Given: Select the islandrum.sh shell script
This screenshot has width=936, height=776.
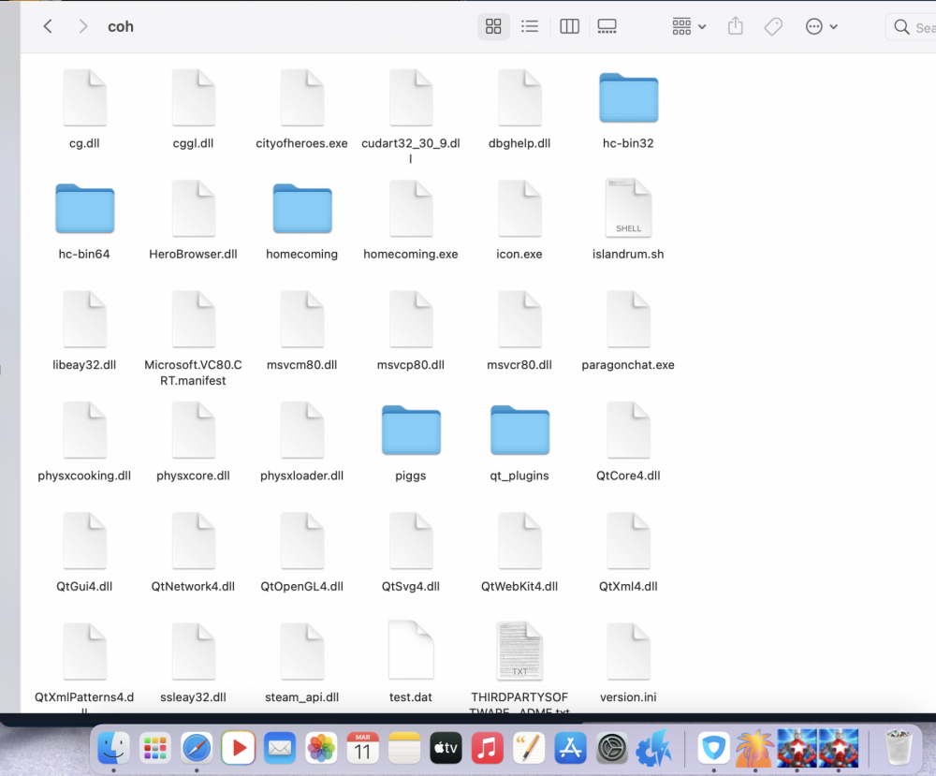Looking at the screenshot, I should pyautogui.click(x=628, y=209).
